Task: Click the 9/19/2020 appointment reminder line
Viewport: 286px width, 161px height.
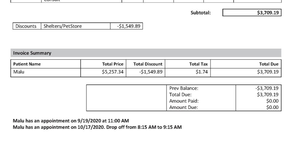Action: [71, 121]
